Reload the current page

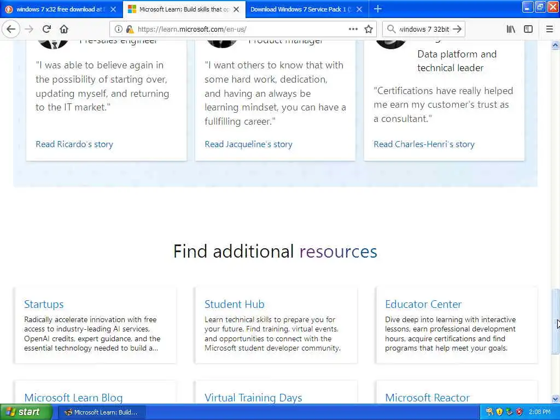click(x=46, y=30)
